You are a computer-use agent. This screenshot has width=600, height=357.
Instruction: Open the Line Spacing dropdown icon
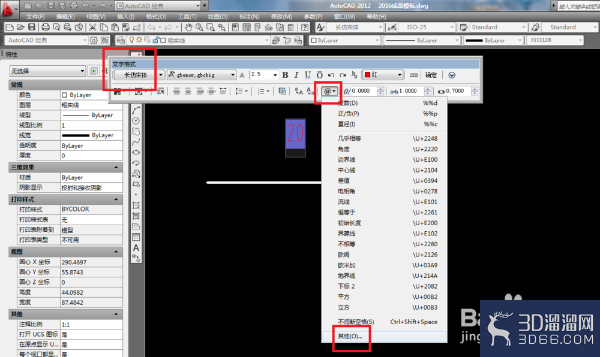point(241,91)
